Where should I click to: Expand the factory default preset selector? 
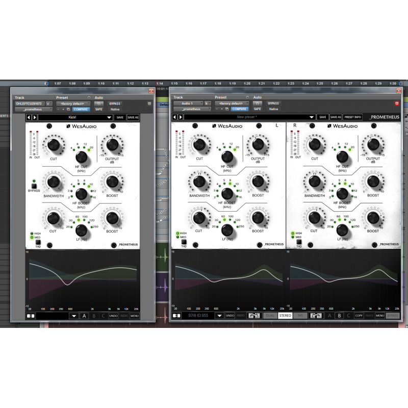click(75, 104)
